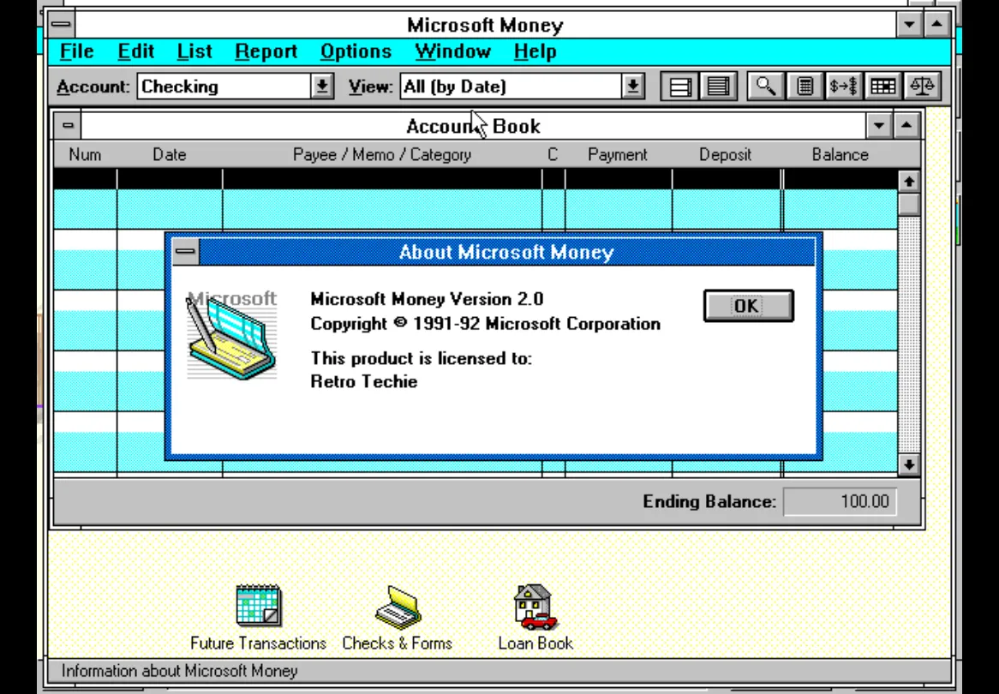Click the balance account scales icon

[x=922, y=86]
